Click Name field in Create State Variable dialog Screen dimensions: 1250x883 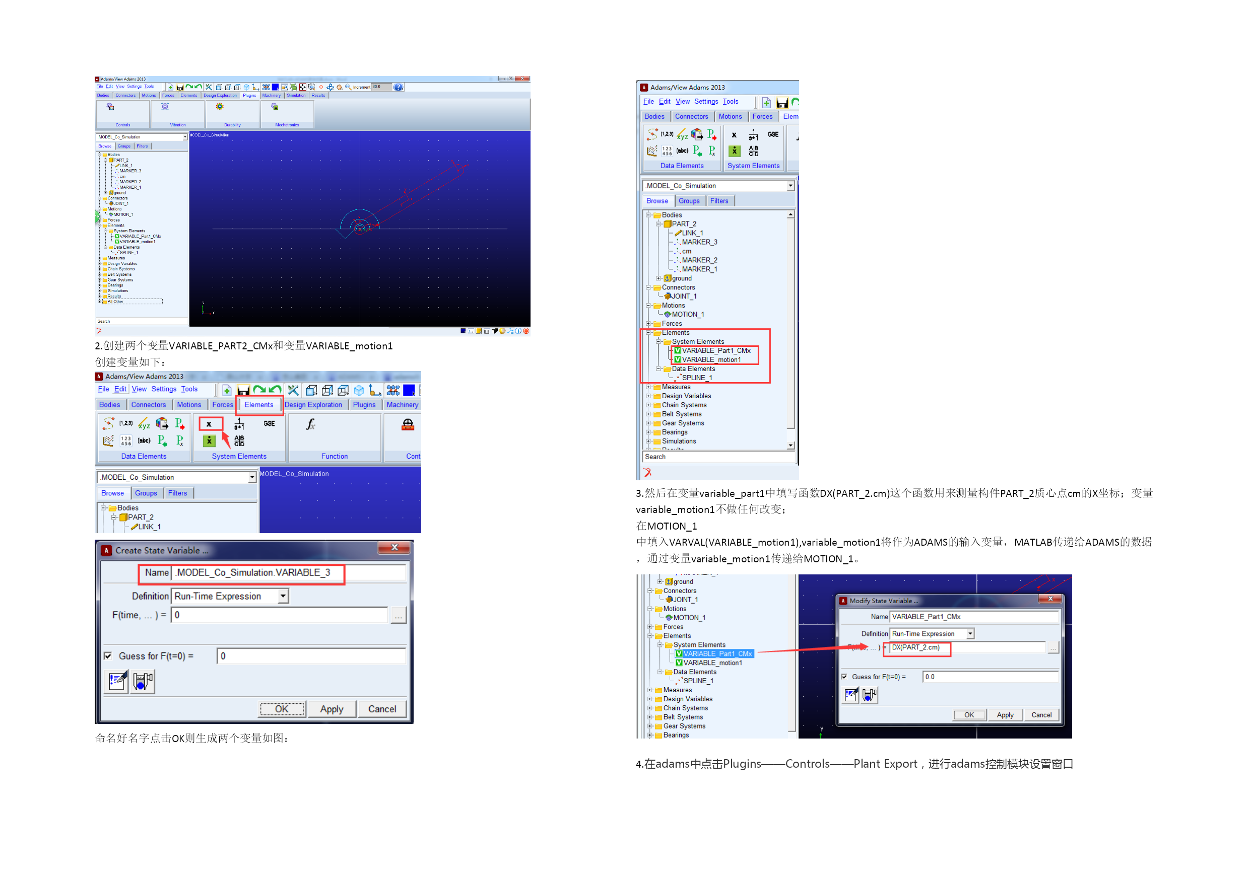(x=289, y=572)
